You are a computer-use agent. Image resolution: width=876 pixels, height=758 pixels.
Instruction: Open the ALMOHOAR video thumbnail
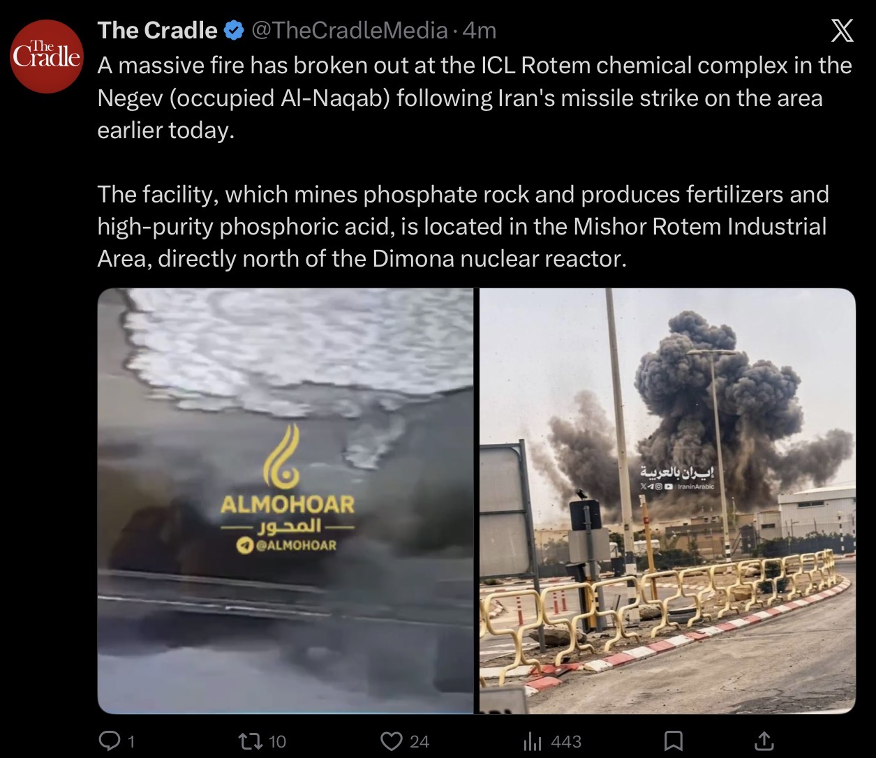click(285, 500)
